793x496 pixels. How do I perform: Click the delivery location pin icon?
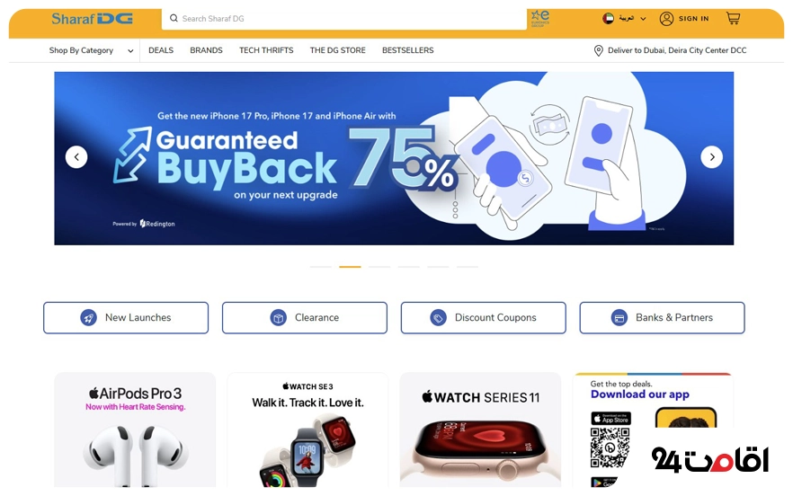click(598, 50)
